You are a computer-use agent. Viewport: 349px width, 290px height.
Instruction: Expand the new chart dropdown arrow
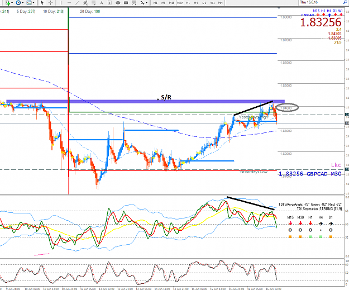tap(12, 3)
